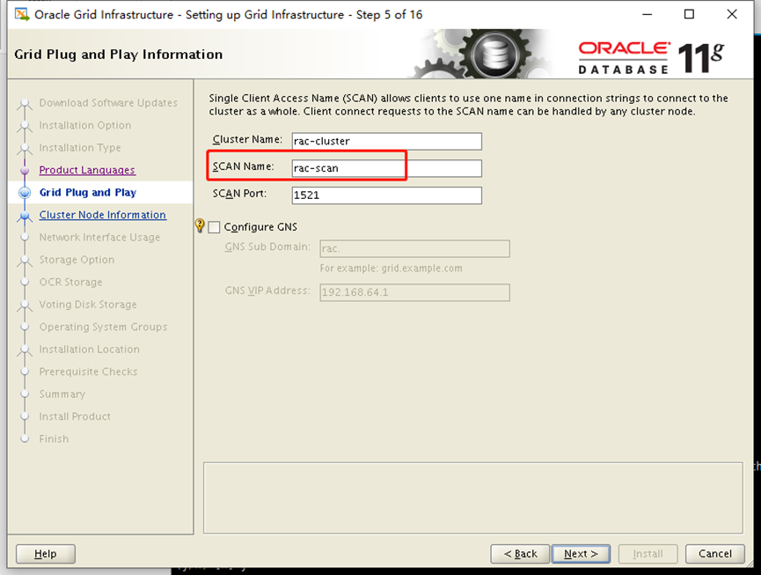Click the Voting Disk Storage step

(88, 304)
